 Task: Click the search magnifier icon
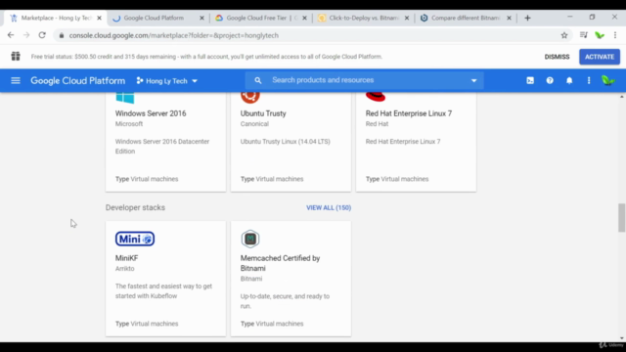click(x=258, y=80)
